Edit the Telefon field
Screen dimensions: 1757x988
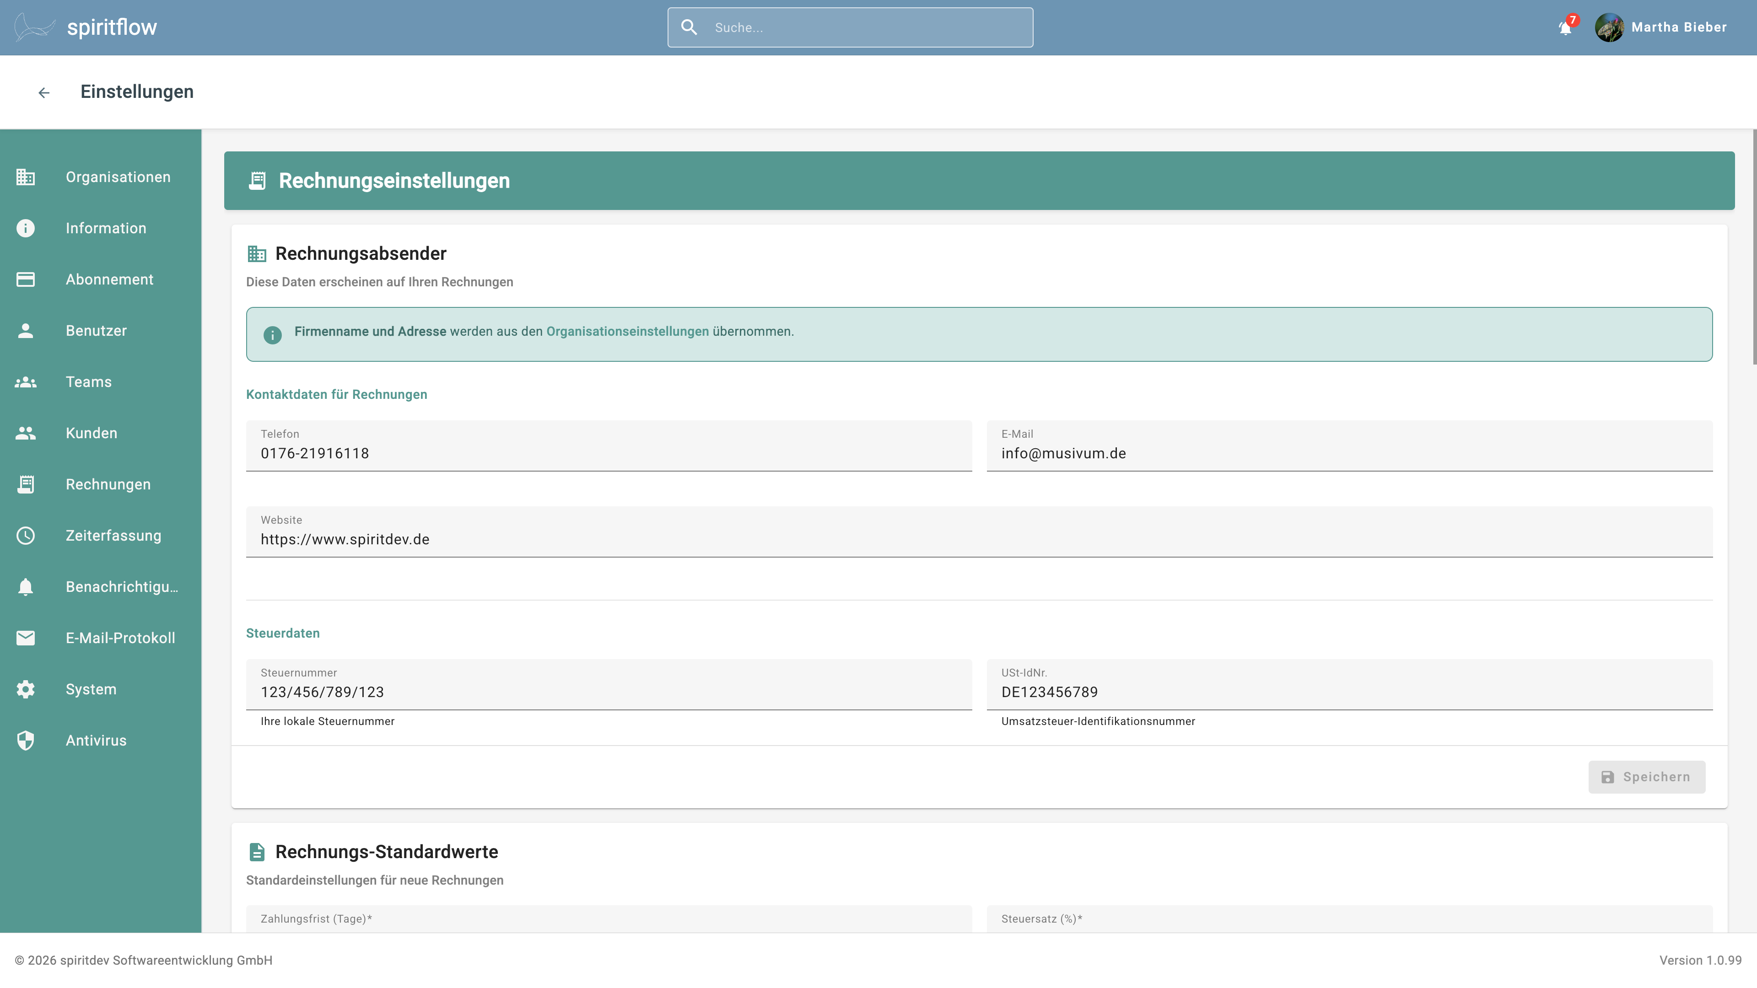[609, 446]
